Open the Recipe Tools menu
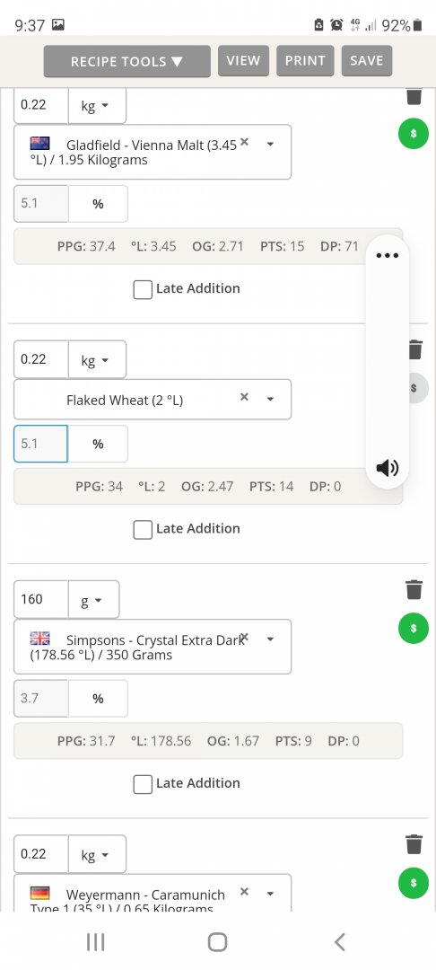 click(127, 61)
